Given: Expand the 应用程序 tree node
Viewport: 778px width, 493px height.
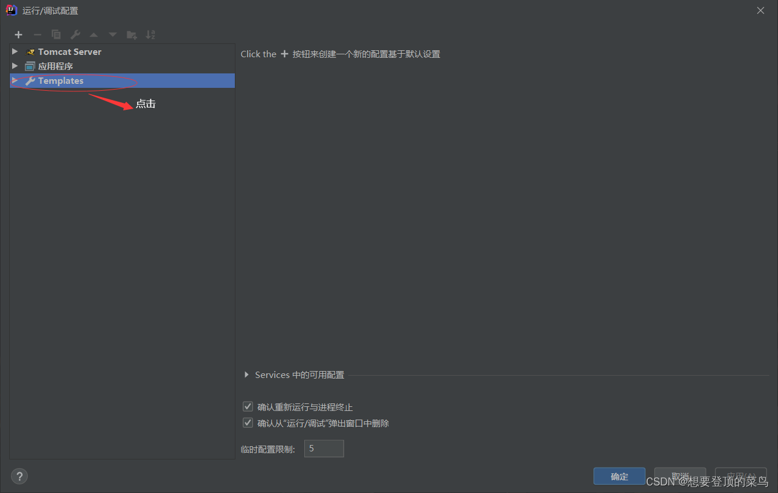Looking at the screenshot, I should [15, 66].
